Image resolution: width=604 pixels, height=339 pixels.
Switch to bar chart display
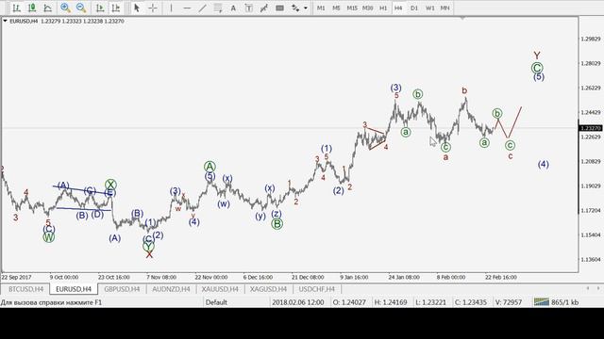coord(16,8)
